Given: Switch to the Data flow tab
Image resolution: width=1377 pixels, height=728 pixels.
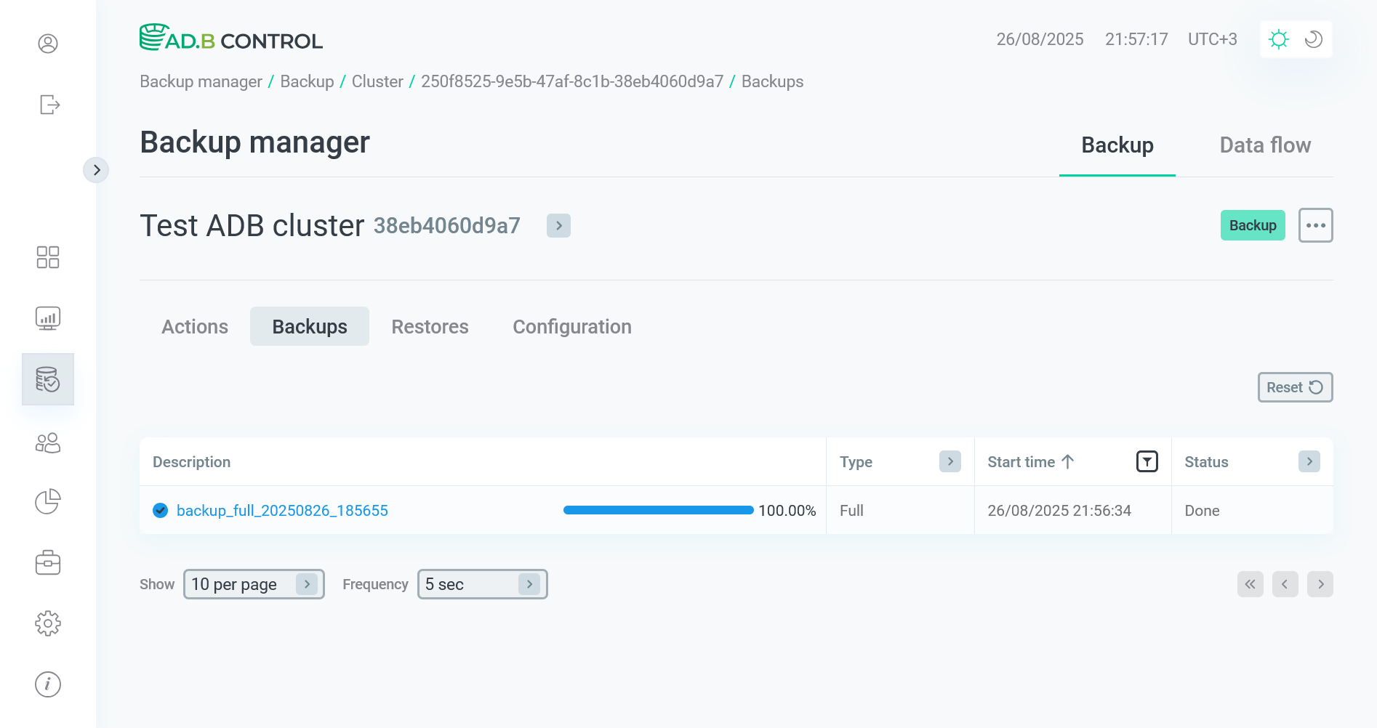Looking at the screenshot, I should click(1265, 145).
